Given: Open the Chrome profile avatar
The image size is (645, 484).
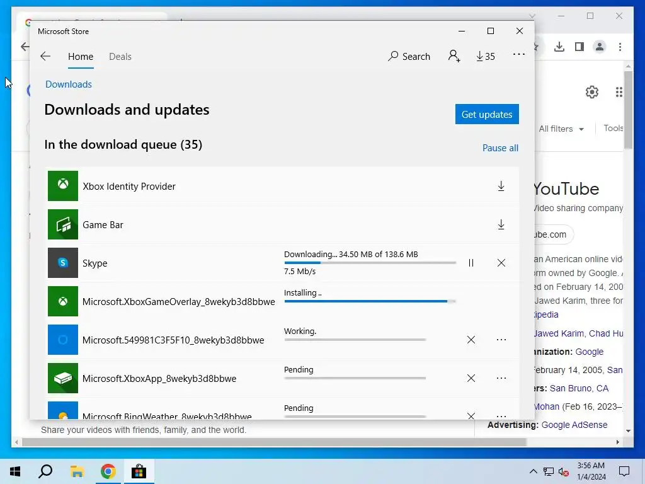Looking at the screenshot, I should [x=600, y=47].
